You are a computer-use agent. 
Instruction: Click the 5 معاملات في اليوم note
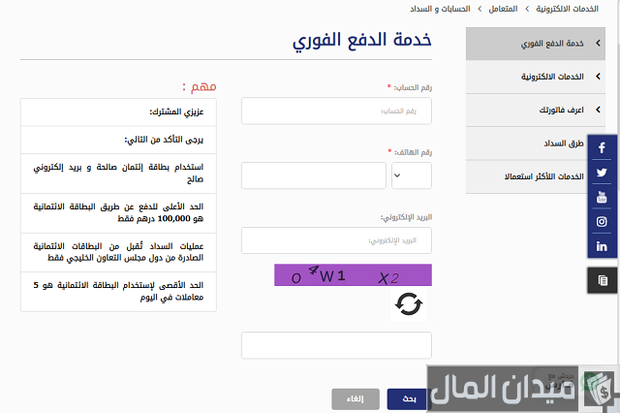(118, 291)
